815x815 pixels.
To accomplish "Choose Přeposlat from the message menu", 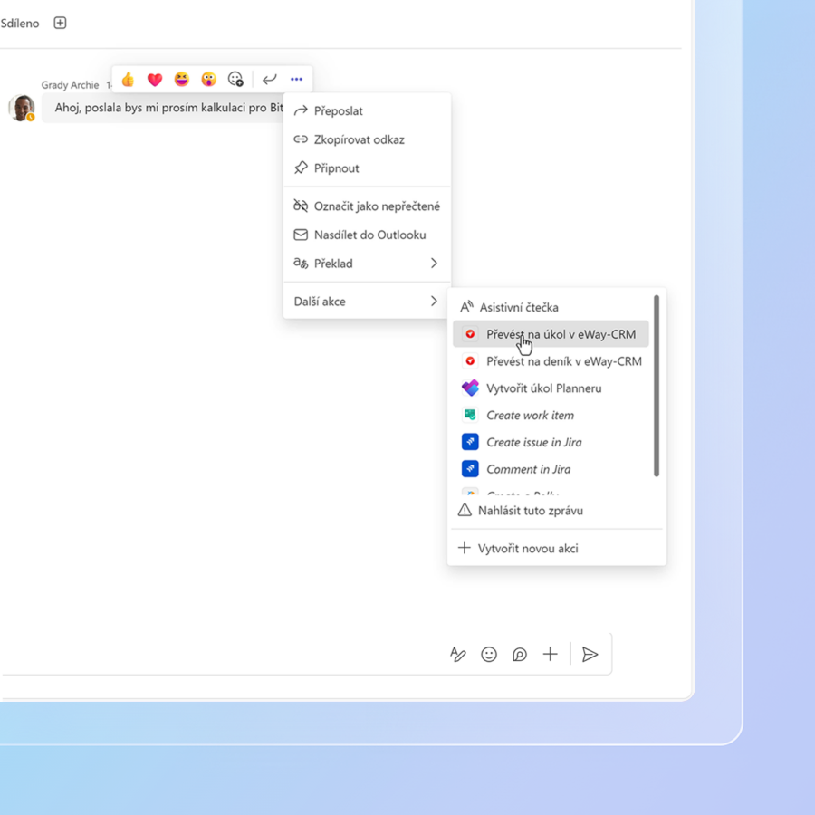I will (x=367, y=110).
